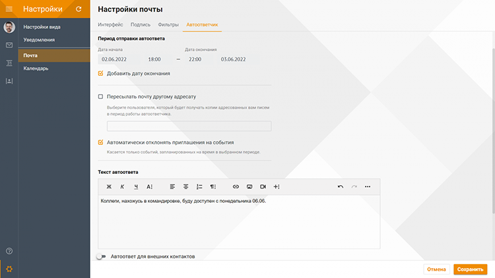This screenshot has height=278, width=495.
Task: Select Календарь in the settings menu
Action: [x=36, y=68]
